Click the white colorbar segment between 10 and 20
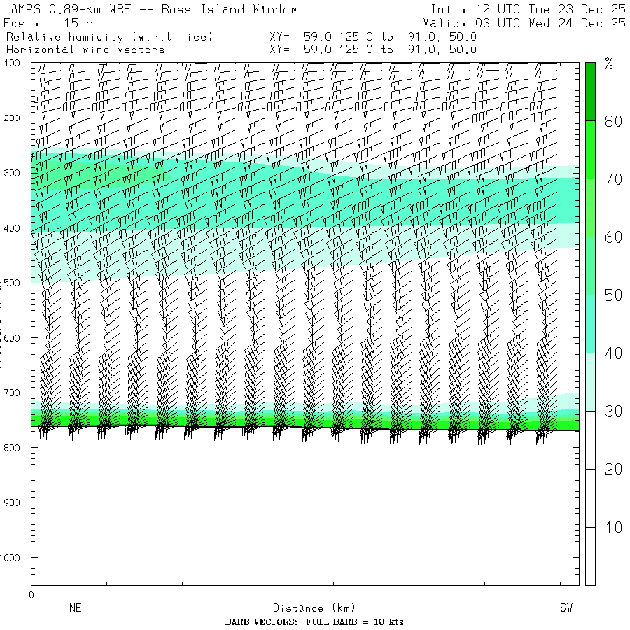 (x=590, y=498)
